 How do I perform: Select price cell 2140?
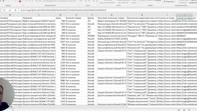(x=60, y=72)
